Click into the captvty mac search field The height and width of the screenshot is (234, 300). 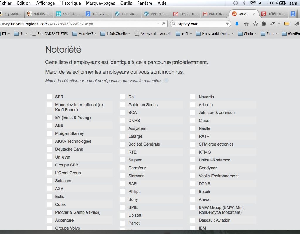(x=201, y=24)
